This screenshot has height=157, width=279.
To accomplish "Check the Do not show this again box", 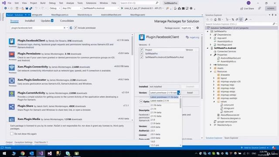I will [x=12, y=134].
